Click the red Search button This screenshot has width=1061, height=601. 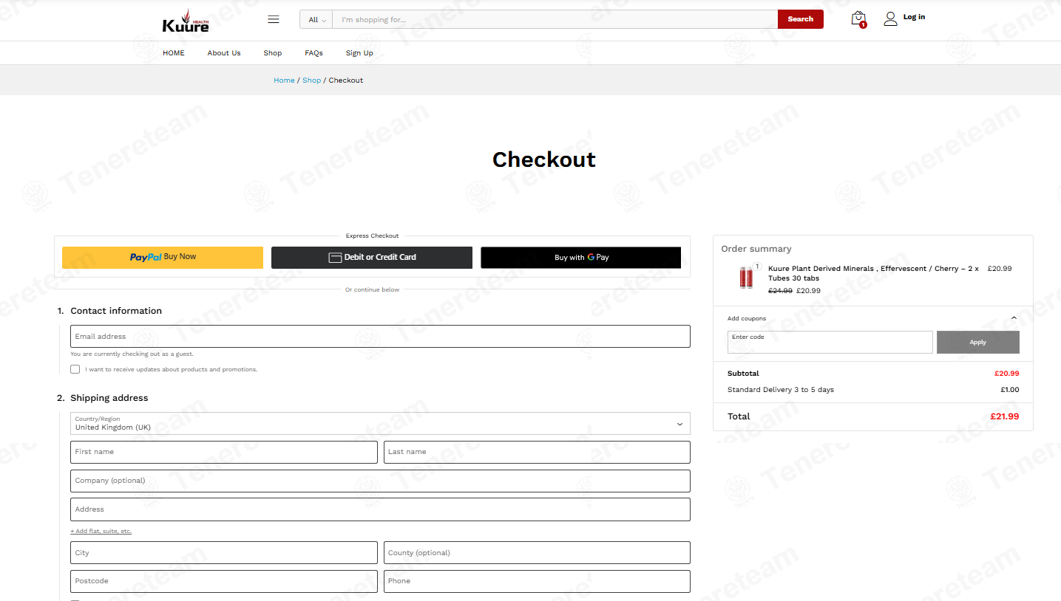click(x=800, y=19)
